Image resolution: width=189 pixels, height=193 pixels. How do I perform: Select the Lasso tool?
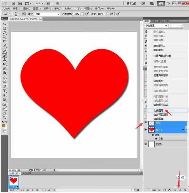(x=4, y=33)
